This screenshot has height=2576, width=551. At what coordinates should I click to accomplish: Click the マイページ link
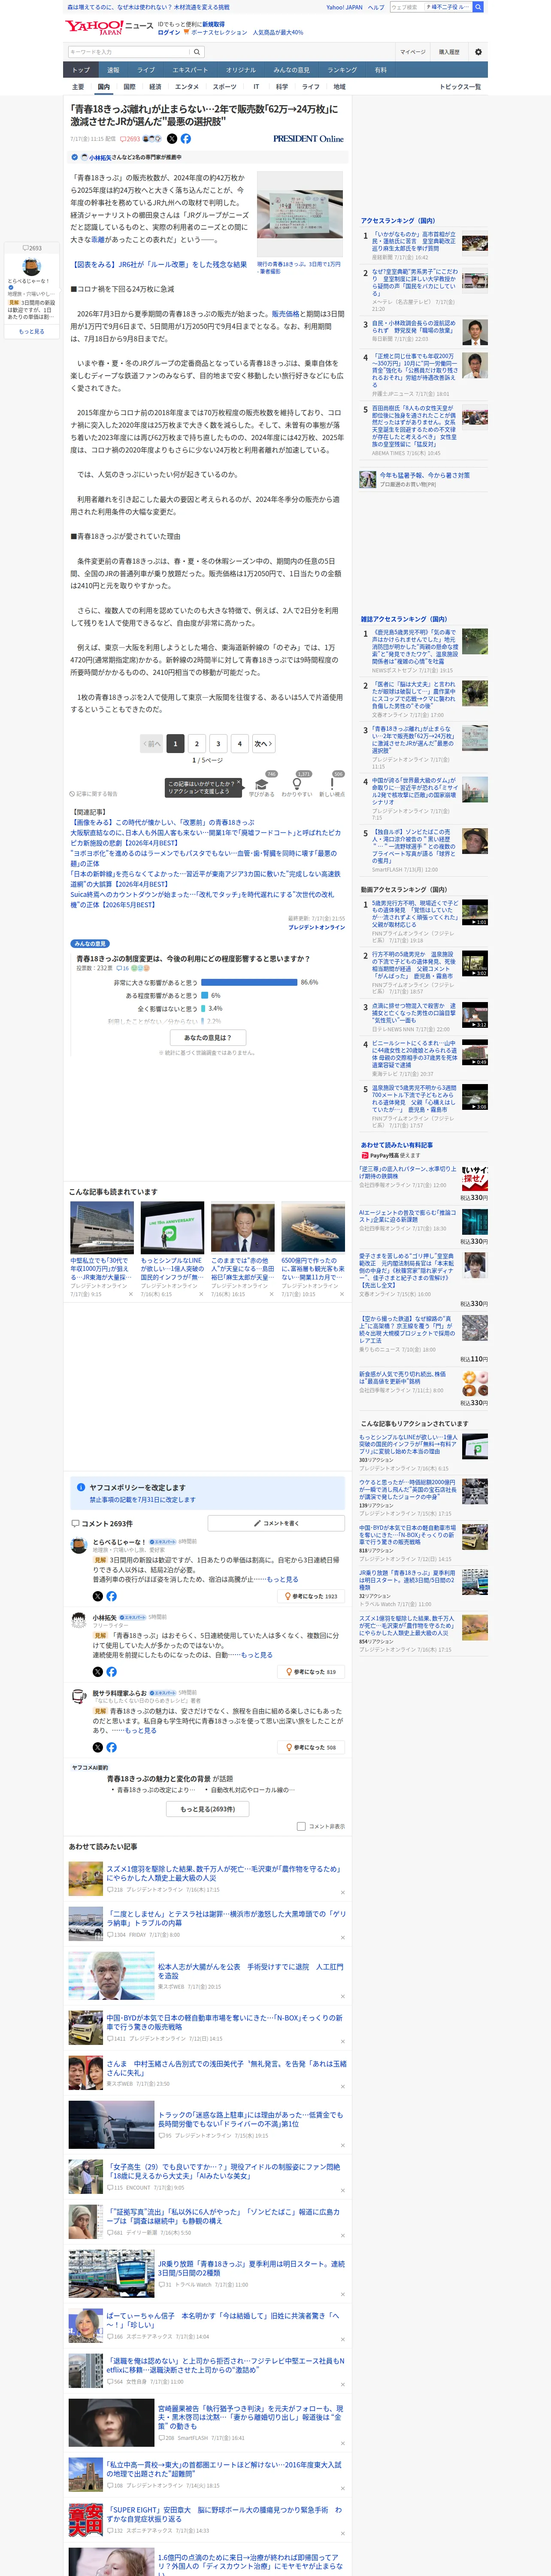click(413, 52)
